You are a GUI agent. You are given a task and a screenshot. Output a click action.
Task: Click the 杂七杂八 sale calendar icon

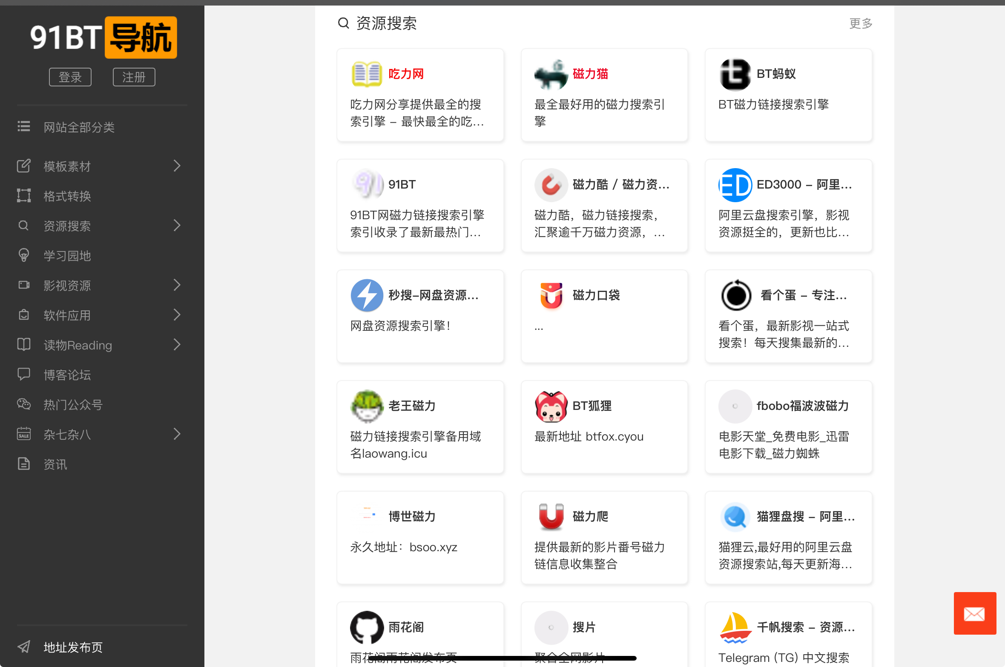(x=24, y=434)
